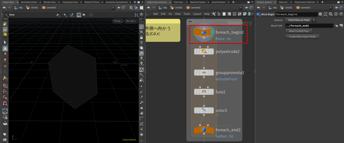Show node tree view icon in network toolbar

tap(219, 14)
